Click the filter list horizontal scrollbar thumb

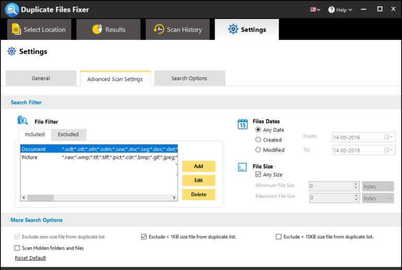point(40,198)
